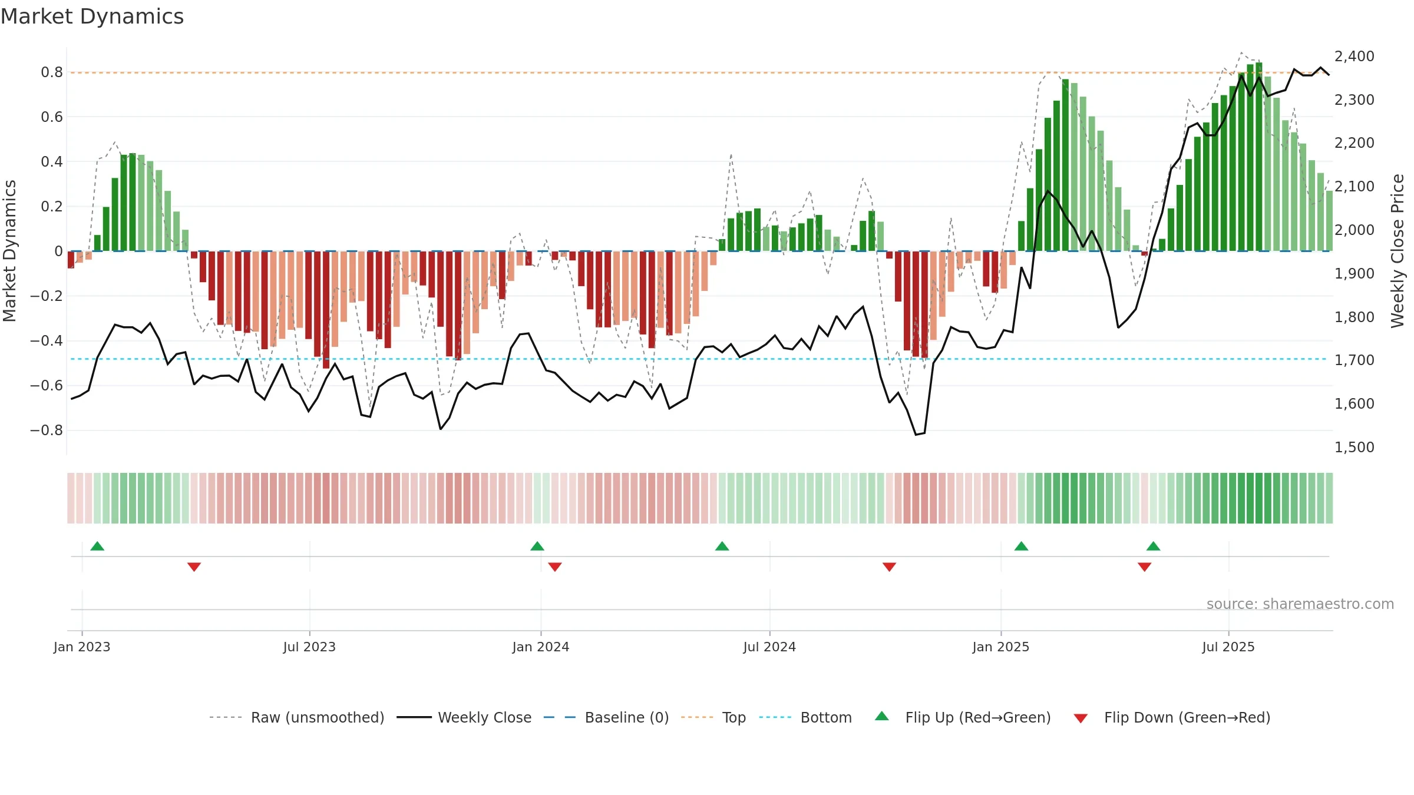Click the red flip-down triangle just after Jan 2024

click(x=555, y=567)
